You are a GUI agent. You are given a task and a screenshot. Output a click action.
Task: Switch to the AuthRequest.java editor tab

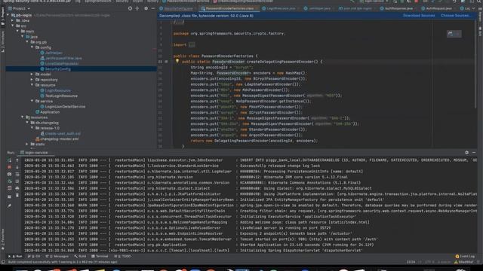[x=438, y=8]
